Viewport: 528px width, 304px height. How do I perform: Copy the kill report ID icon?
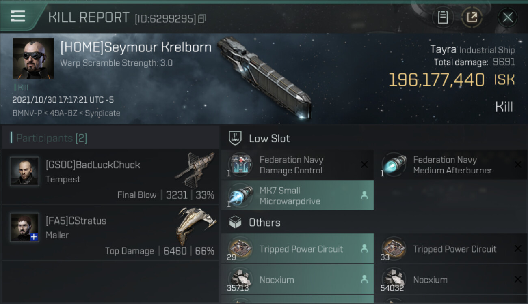(202, 18)
